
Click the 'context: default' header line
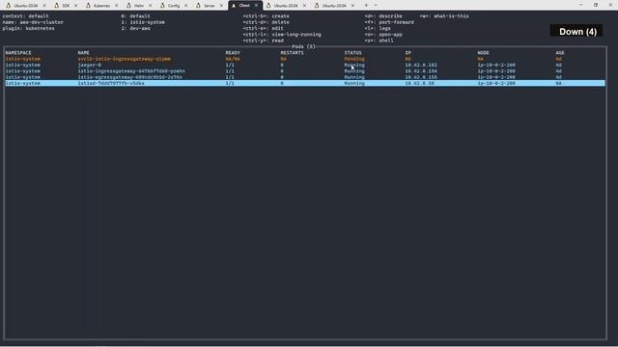26,16
